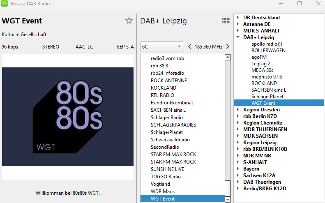
Task: Select ROCK ANTENNE in the service list
Action: (168, 81)
